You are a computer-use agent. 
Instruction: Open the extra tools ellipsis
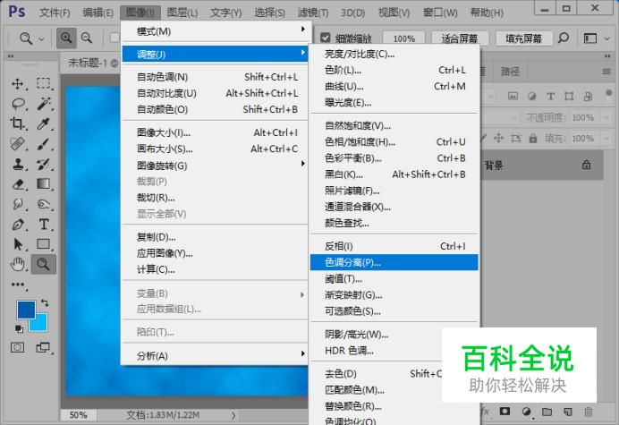coord(18,285)
